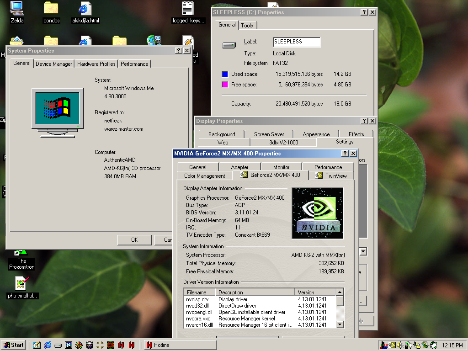Image resolution: width=468 pixels, height=351 pixels.
Task: Click the NVIDIA logo image
Action: coord(317,213)
